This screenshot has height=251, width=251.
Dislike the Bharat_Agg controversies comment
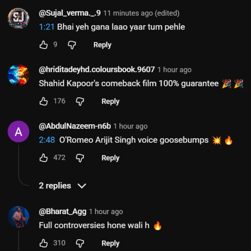[x=80, y=243]
